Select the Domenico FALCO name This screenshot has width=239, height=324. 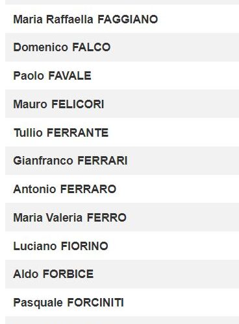[x=62, y=47]
